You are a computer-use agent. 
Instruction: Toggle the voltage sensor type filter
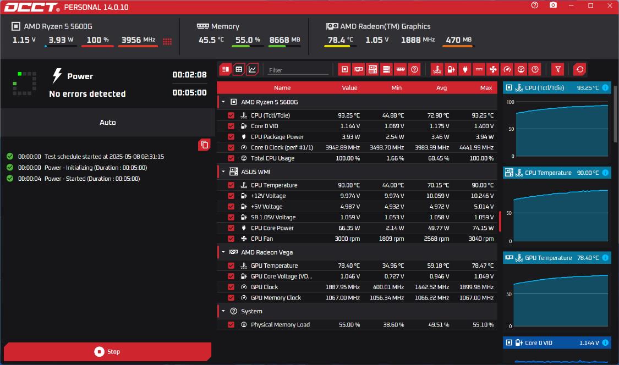click(x=451, y=69)
